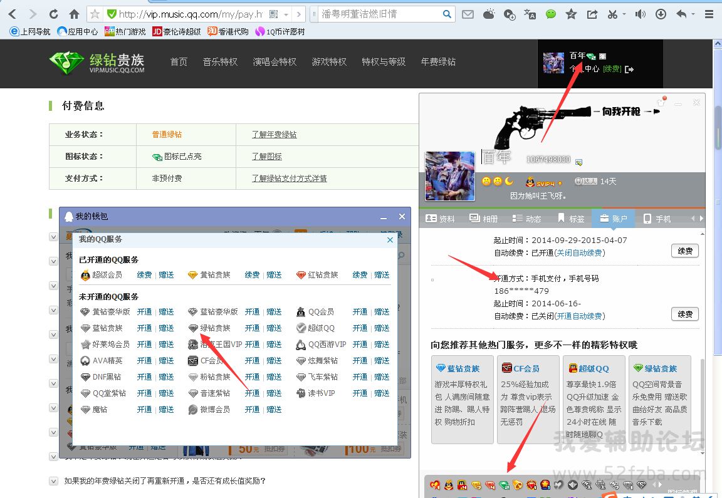The height and width of the screenshot is (498, 722).
Task: Open the browser home page icon
Action: point(74,14)
